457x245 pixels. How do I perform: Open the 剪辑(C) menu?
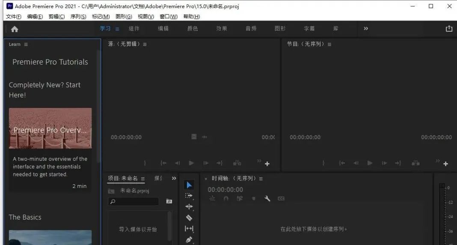pos(56,17)
